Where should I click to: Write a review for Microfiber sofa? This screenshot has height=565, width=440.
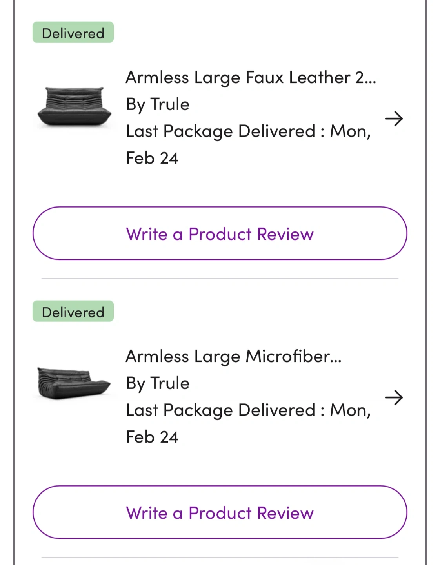pyautogui.click(x=220, y=512)
